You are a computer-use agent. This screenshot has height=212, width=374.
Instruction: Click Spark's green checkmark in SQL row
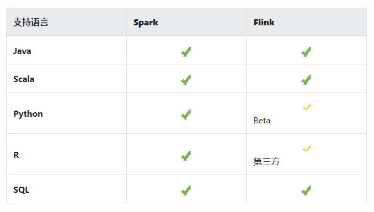point(186,190)
